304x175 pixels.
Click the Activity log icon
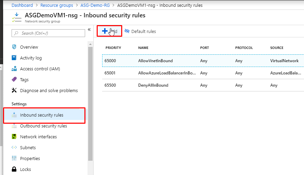click(x=14, y=58)
